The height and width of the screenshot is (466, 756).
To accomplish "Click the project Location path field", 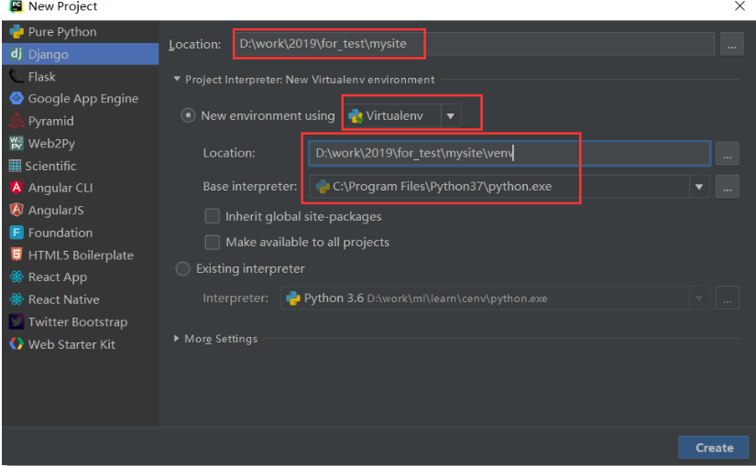I will pyautogui.click(x=474, y=44).
